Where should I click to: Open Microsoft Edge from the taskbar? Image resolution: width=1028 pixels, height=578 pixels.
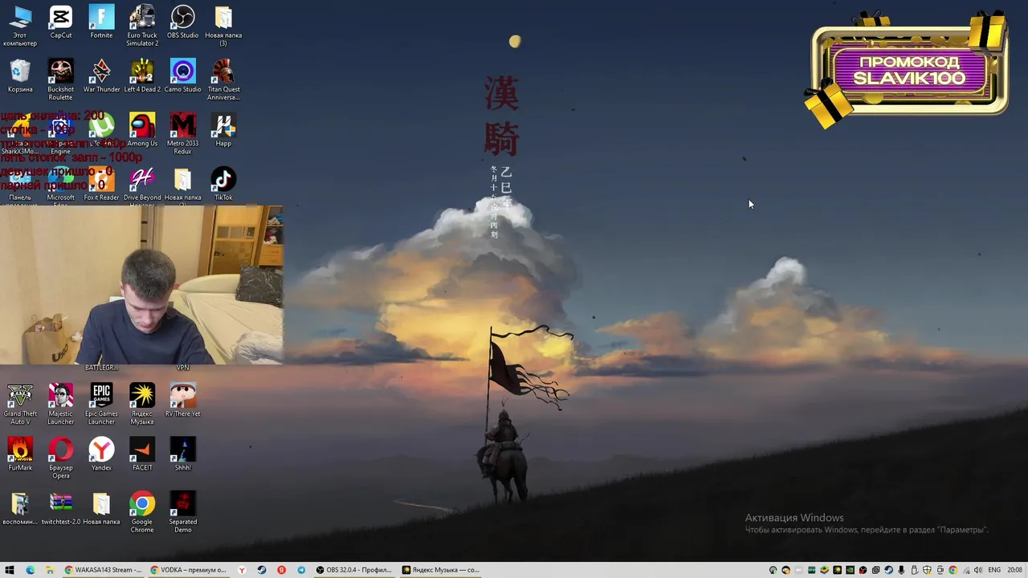31,570
